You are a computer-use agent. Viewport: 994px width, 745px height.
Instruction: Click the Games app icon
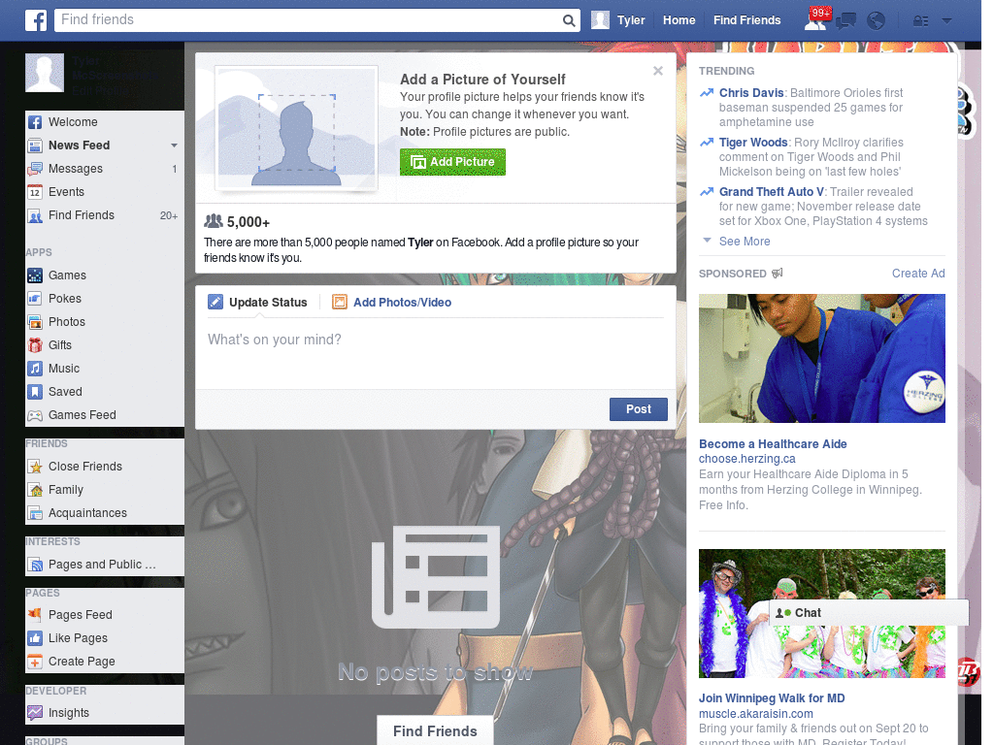click(x=35, y=275)
